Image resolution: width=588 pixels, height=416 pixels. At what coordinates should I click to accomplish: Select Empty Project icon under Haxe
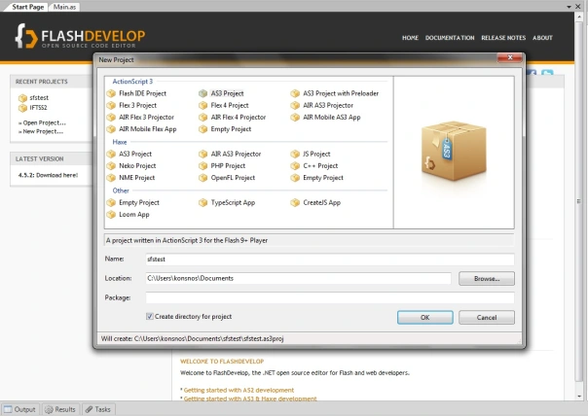tap(295, 178)
